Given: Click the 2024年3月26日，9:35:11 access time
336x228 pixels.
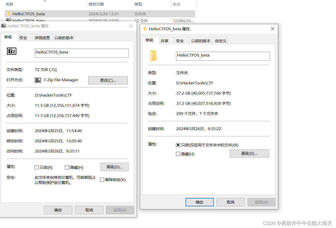Looking at the screenshot, I should tap(57, 151).
